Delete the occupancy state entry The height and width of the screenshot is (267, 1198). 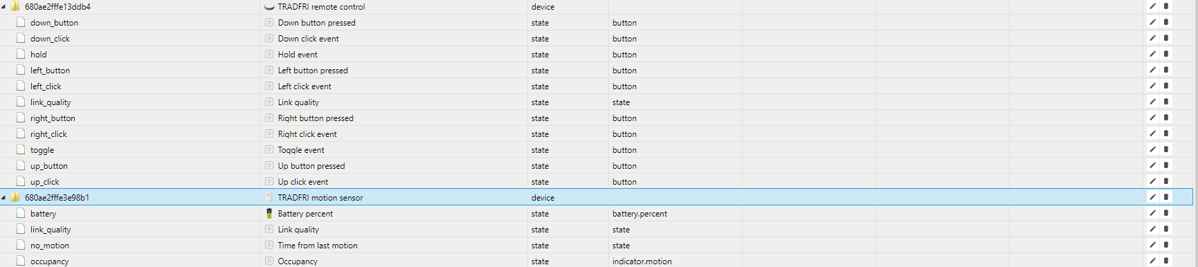point(1166,261)
